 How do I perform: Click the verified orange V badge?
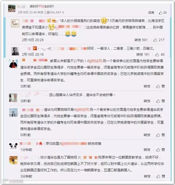[x=35, y=48]
